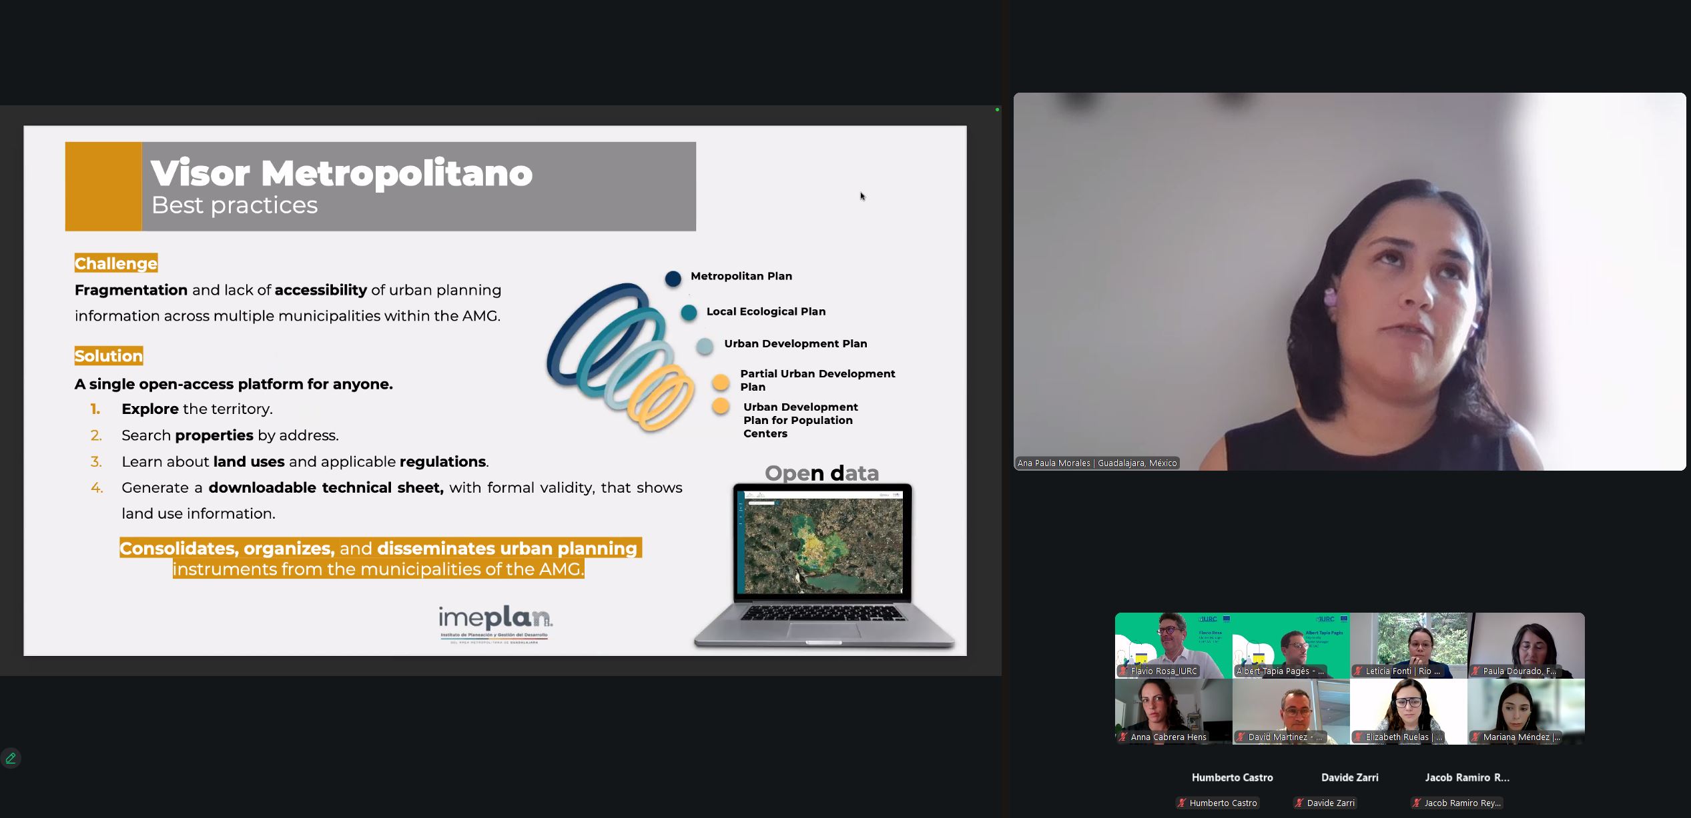This screenshot has width=1691, height=818.
Task: Click Leticia Fonti's muted microphone icon
Action: (x=1359, y=671)
